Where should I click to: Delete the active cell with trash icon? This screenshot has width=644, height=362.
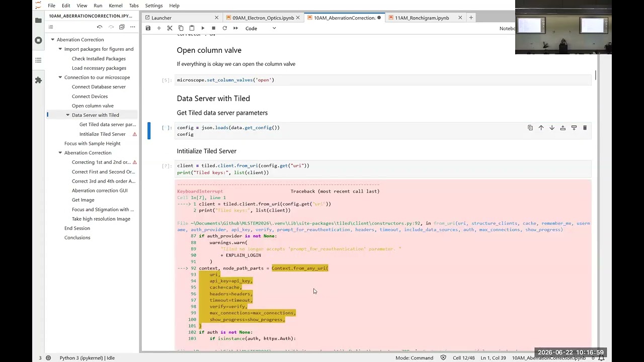585,128
